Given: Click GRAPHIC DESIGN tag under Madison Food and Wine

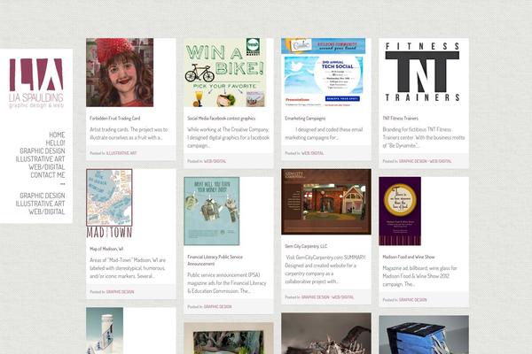Looking at the screenshot, I should pos(412,300).
